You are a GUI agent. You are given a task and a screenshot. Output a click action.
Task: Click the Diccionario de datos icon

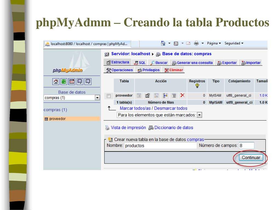[151, 128]
